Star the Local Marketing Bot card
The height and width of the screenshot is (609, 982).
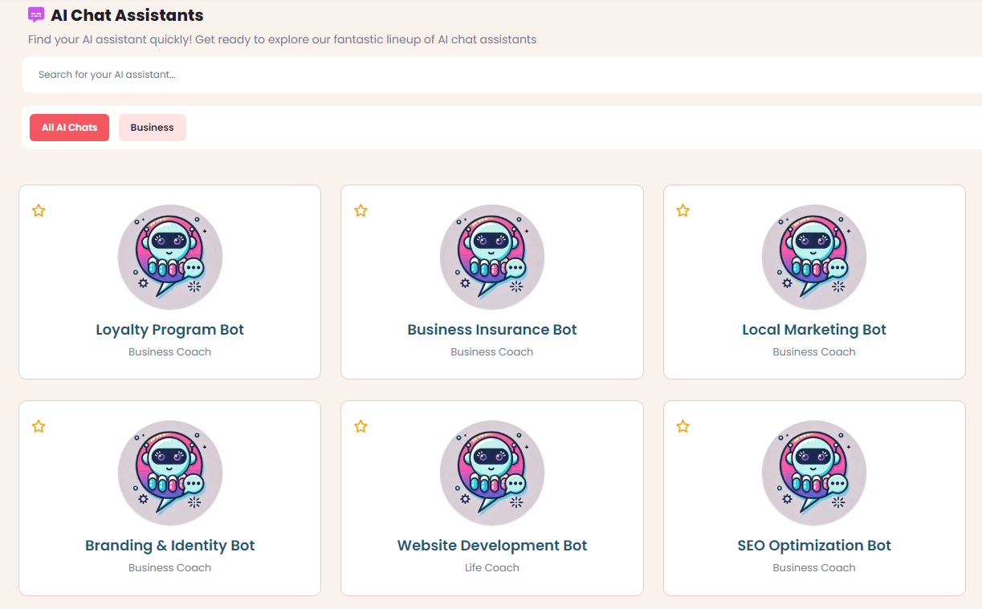coord(683,211)
